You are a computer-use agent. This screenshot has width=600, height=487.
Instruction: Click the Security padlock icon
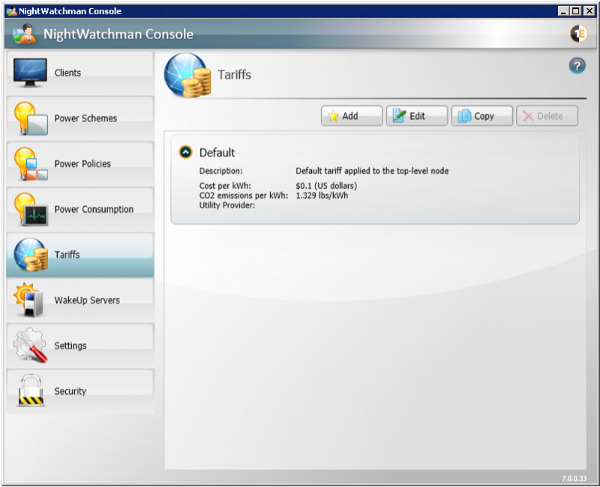pyautogui.click(x=30, y=391)
